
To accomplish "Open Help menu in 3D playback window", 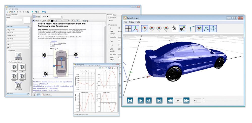I will tap(138, 22).
